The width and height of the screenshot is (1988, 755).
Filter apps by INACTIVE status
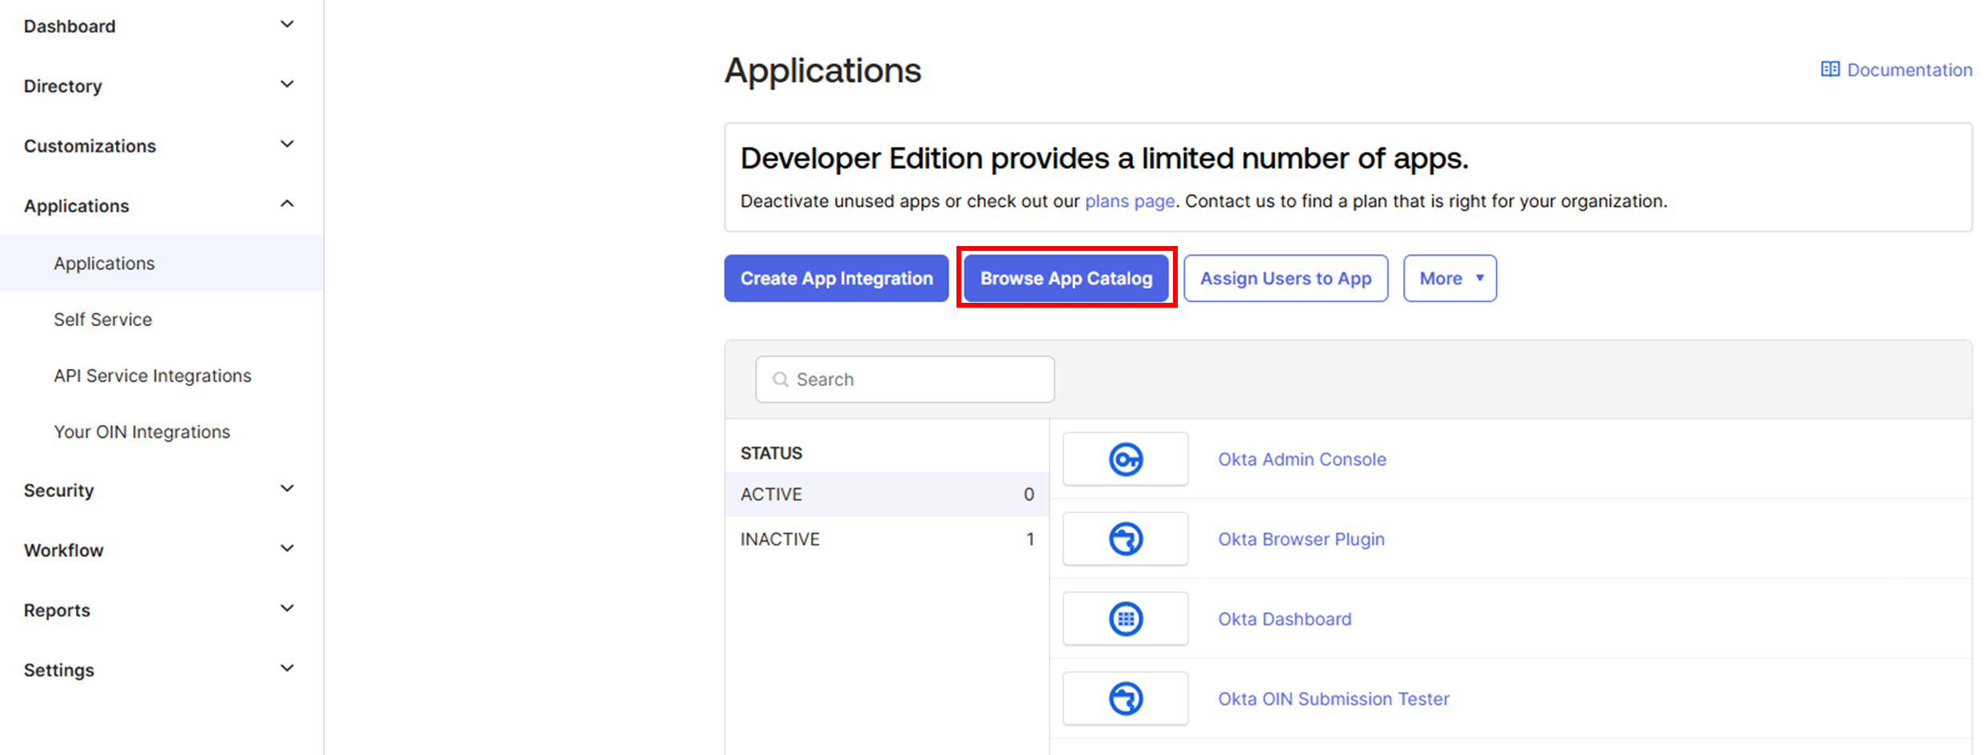[887, 539]
